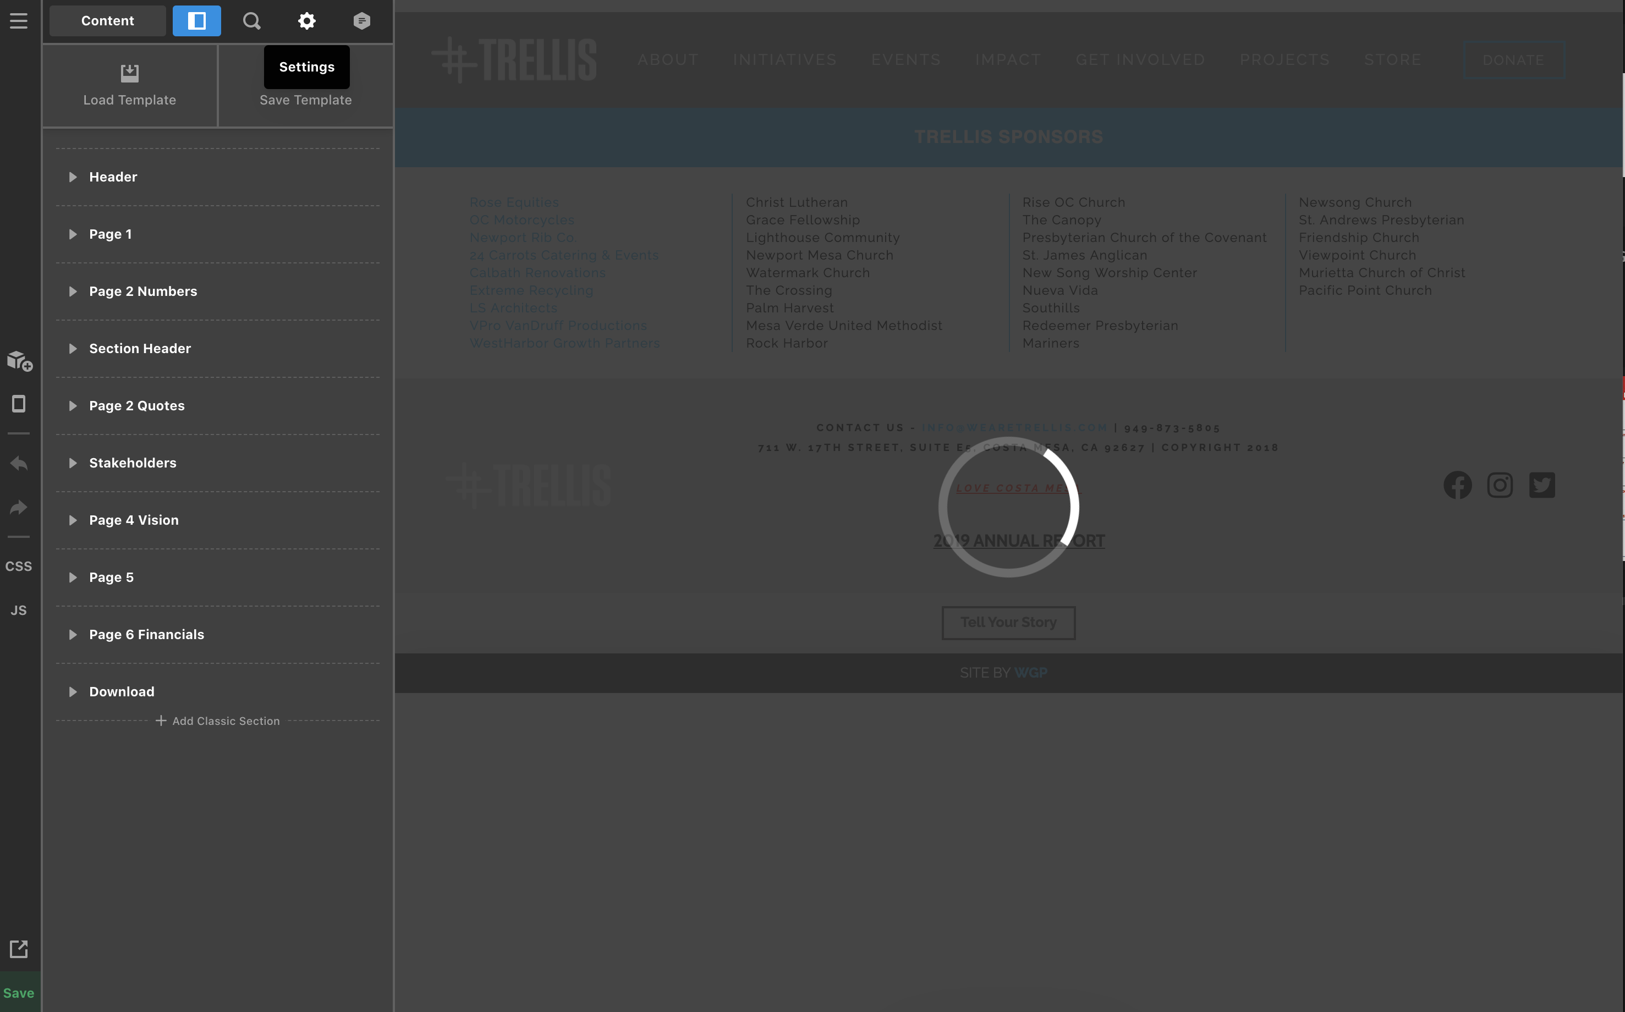This screenshot has height=1012, width=1625.
Task: Open the LS Architects sponsor link
Action: (x=513, y=308)
